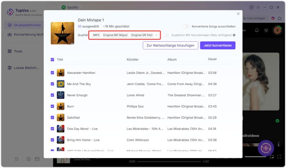Toggle the select-all Titel checkbox
The width and height of the screenshot is (286, 168).
pyautogui.click(x=52, y=59)
